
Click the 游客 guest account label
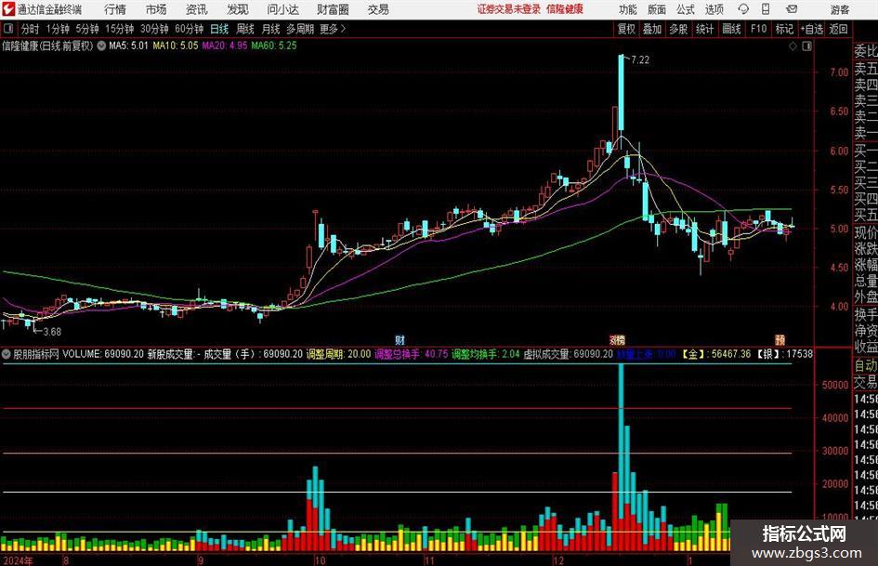pos(840,9)
